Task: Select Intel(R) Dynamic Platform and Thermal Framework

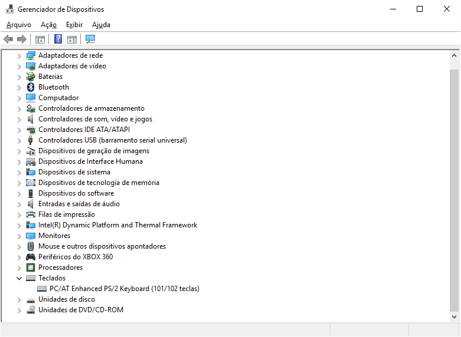Action: (117, 225)
